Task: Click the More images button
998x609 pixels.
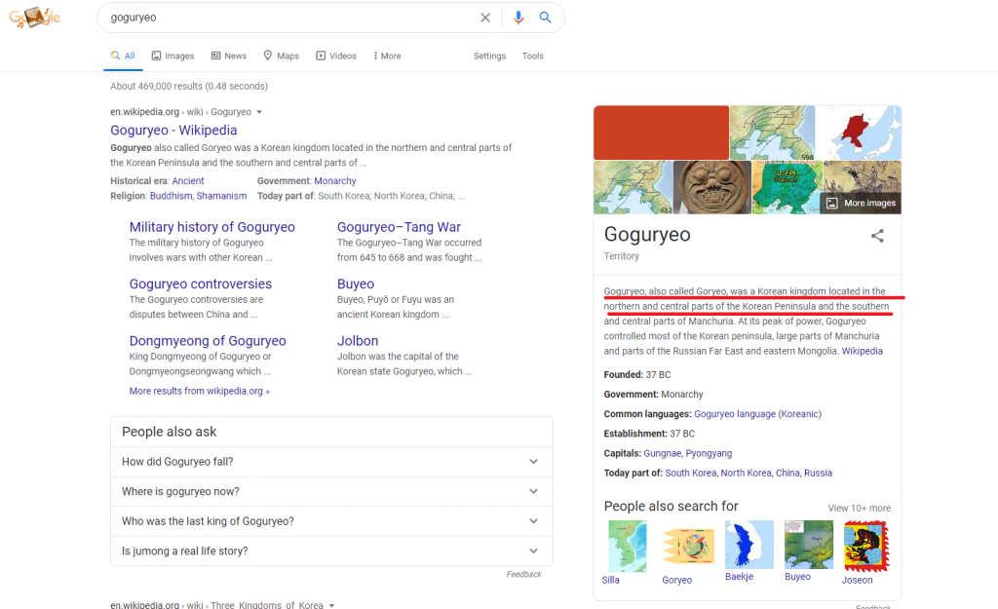Action: [861, 203]
